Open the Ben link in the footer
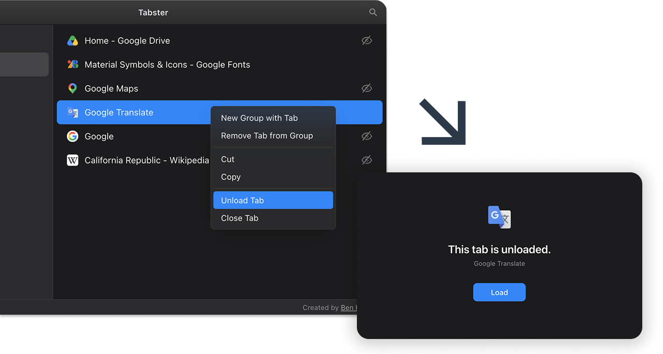This screenshot has width=663, height=354. [348, 307]
